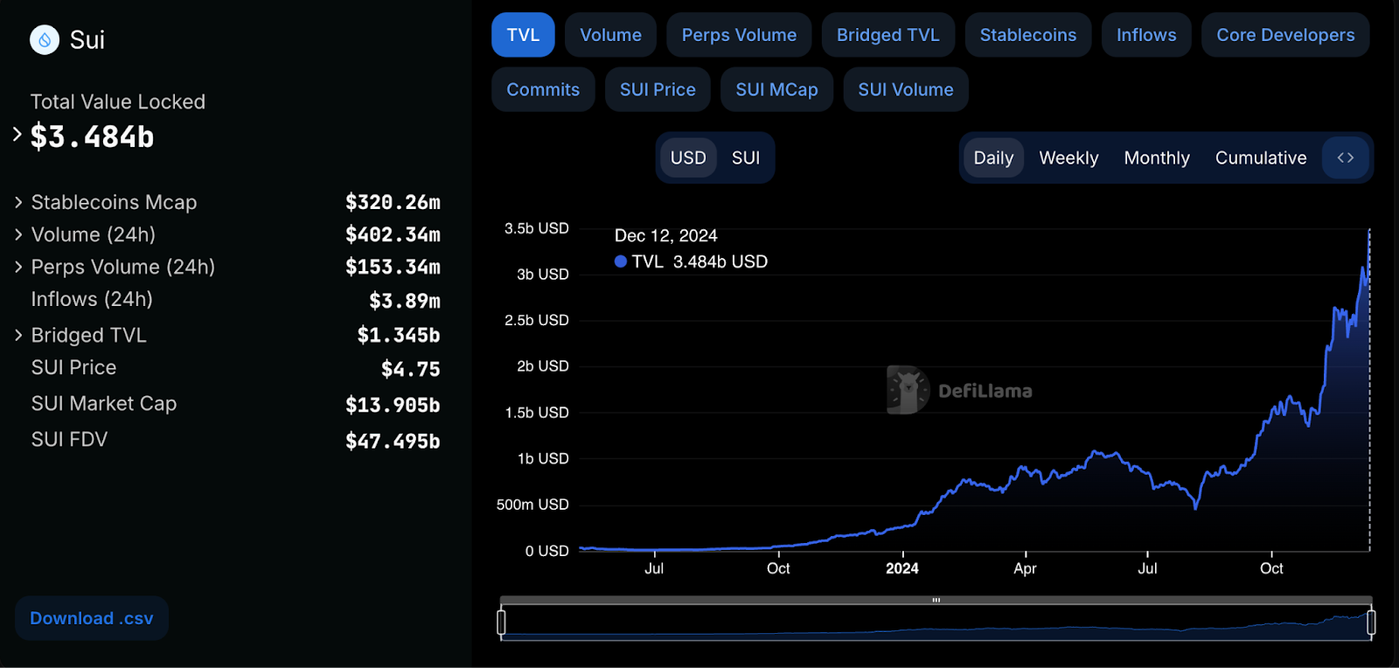Click the top grip of range slider
Screen dimensions: 1399x668
[936, 600]
